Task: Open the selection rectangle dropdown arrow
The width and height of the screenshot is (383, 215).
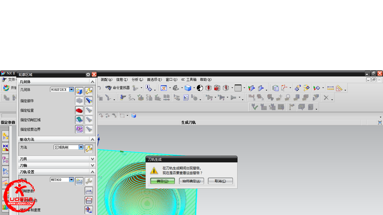Action: coord(127,116)
